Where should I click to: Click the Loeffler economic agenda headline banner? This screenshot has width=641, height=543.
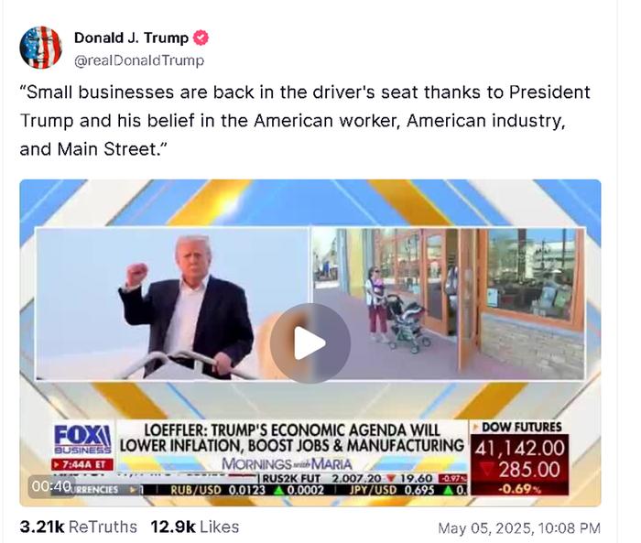pyautogui.click(x=292, y=438)
